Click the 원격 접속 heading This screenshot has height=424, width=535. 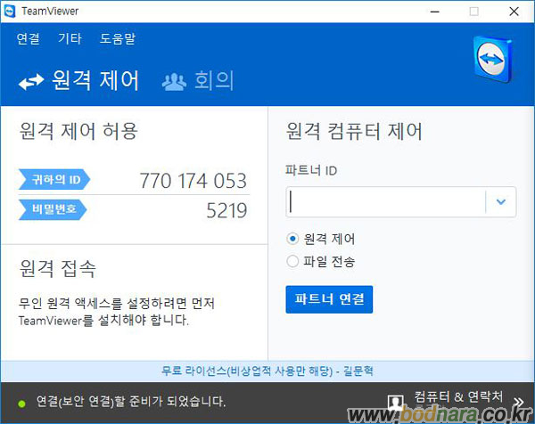[x=58, y=268]
